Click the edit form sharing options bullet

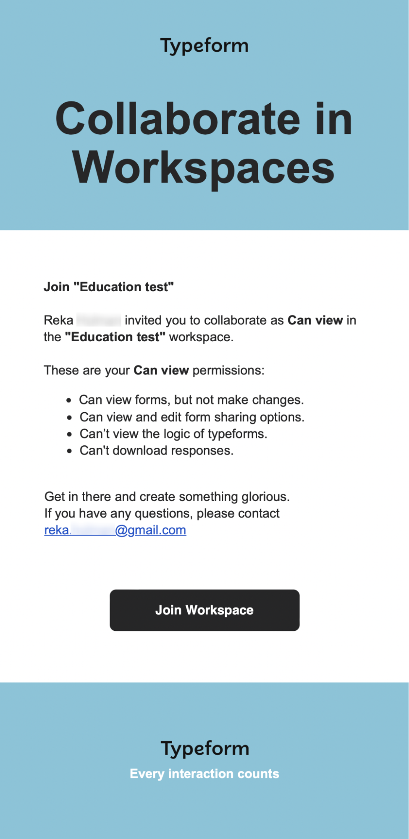(x=192, y=417)
